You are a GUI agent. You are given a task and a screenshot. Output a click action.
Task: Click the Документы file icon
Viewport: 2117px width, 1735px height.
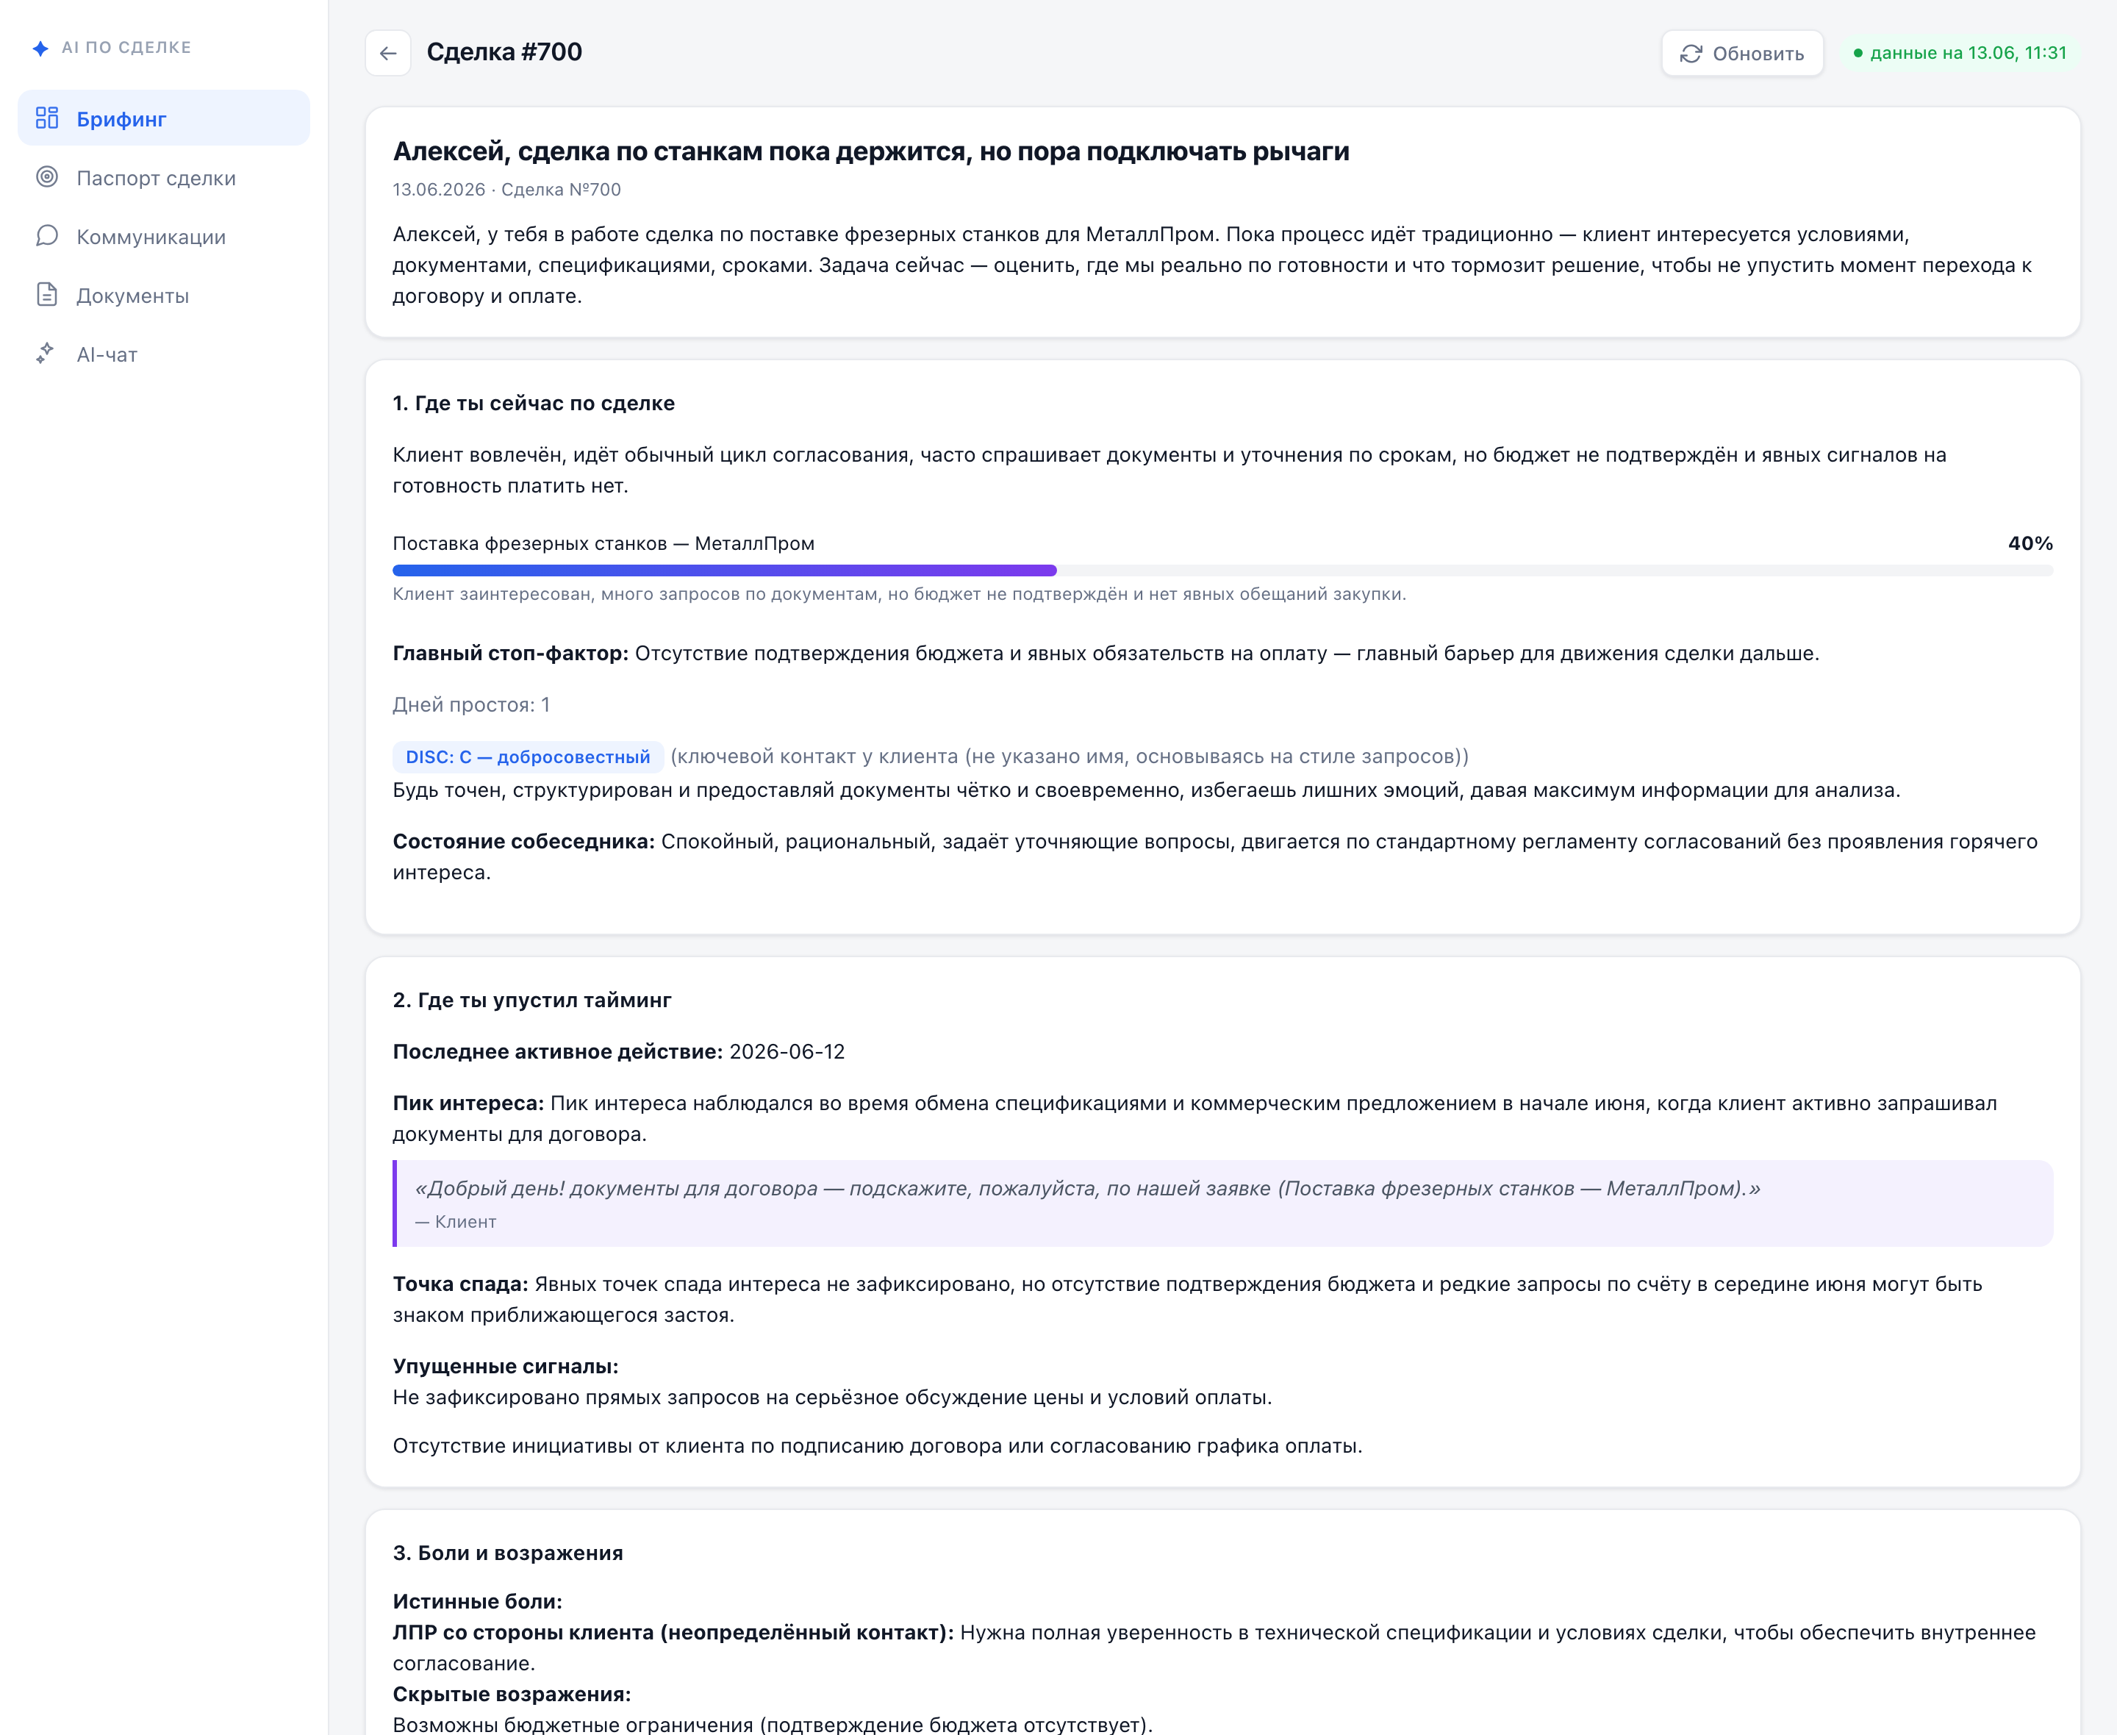click(47, 295)
